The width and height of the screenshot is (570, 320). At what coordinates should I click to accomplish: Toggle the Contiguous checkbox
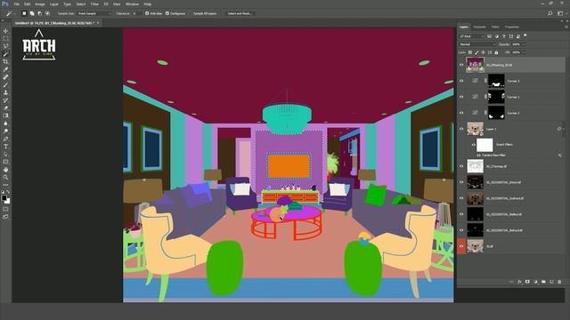click(167, 13)
